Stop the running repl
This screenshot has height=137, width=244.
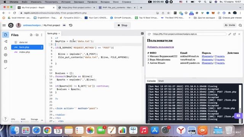pyautogui.click(x=122, y=25)
